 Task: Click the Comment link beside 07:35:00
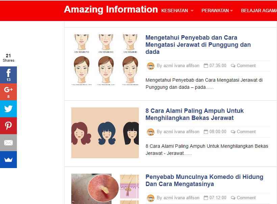click(x=246, y=66)
